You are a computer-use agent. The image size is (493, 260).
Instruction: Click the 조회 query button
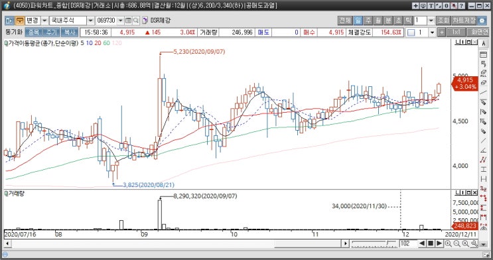click(x=443, y=21)
